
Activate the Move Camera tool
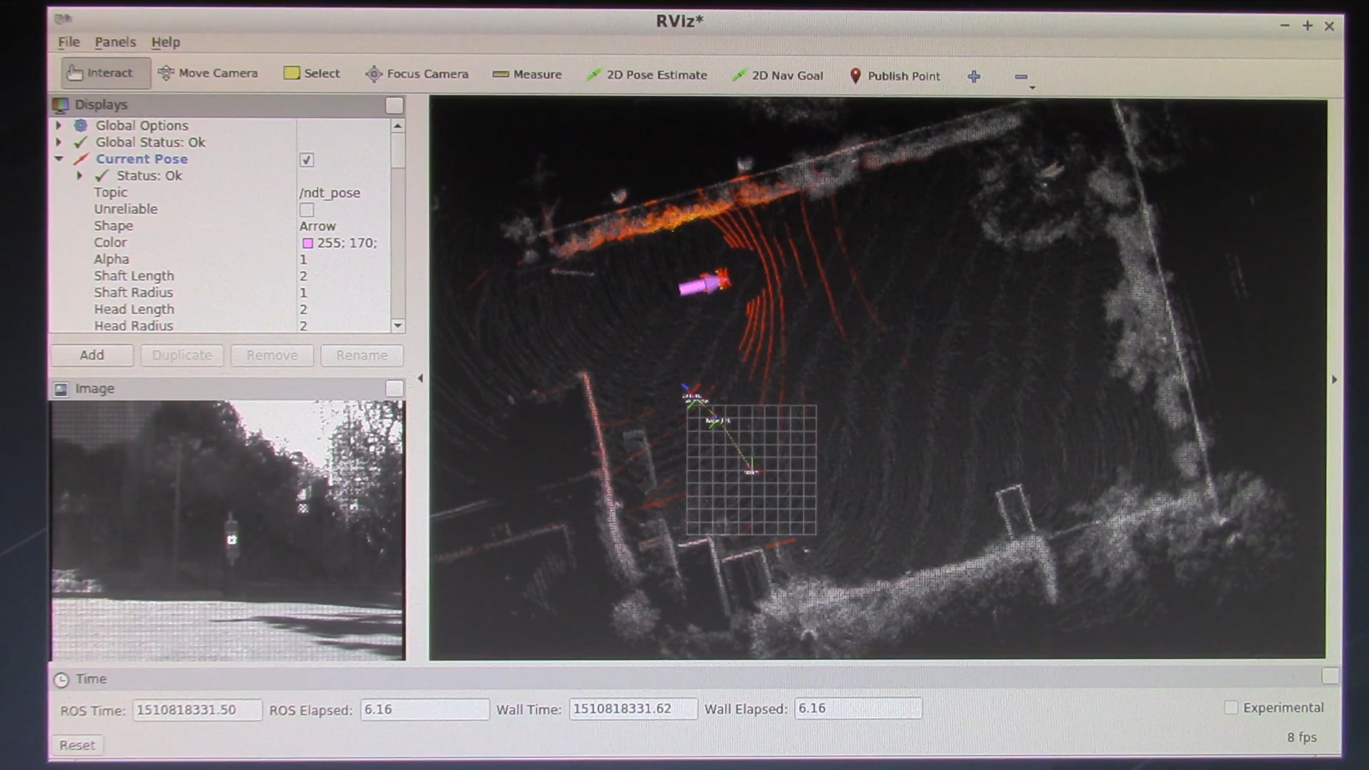tap(208, 73)
